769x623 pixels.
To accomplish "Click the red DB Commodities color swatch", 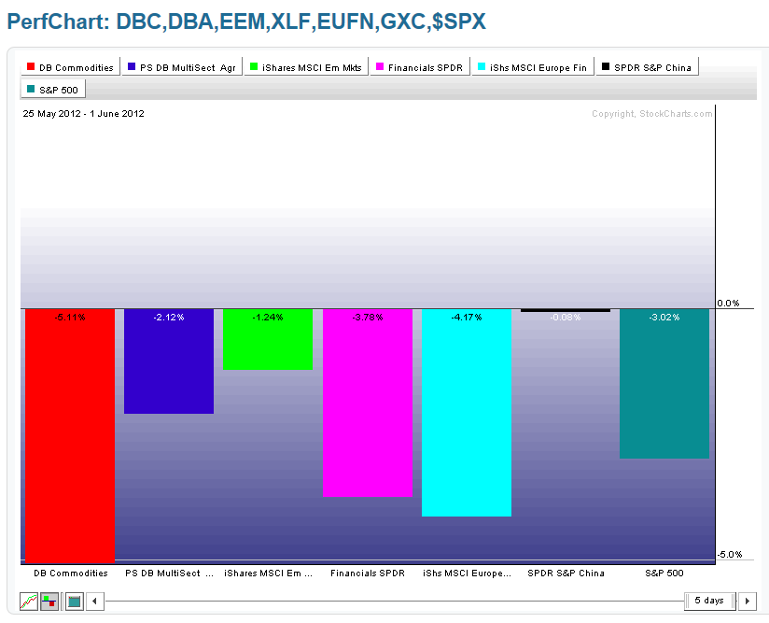I will click(x=31, y=66).
